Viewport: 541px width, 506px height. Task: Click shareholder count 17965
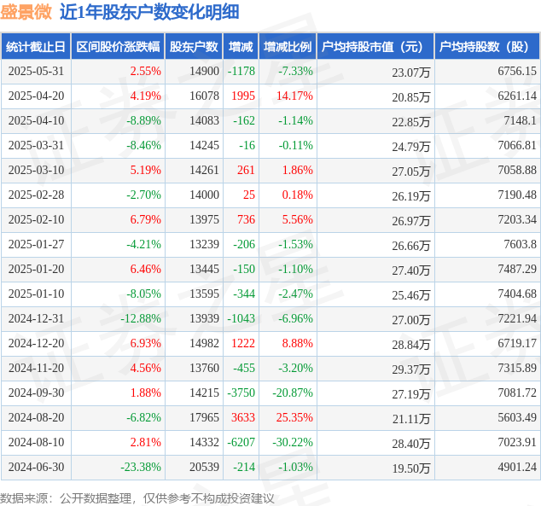coord(204,418)
